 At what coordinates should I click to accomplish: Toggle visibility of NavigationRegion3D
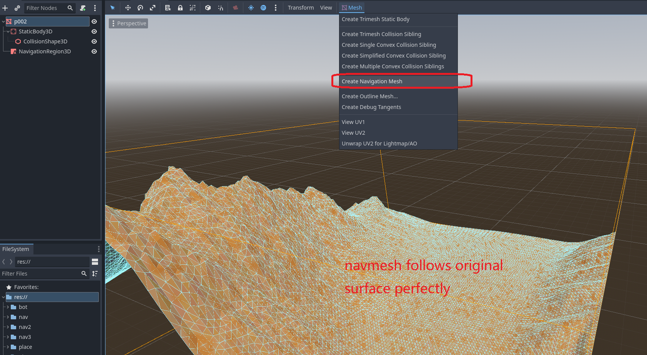[x=94, y=51]
